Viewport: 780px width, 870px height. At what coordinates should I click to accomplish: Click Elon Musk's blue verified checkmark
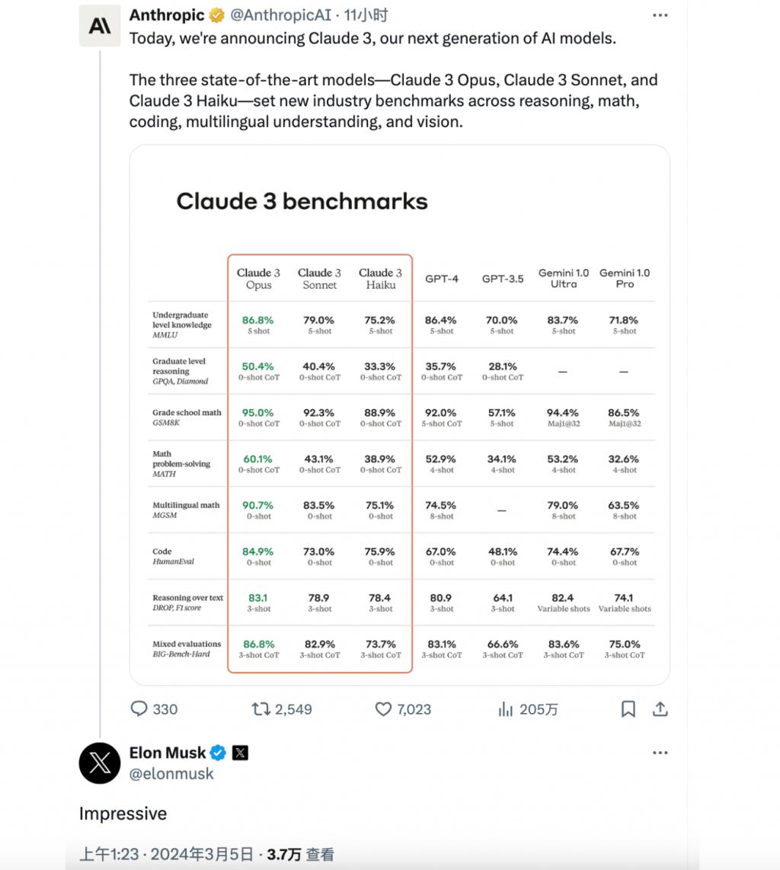[218, 753]
